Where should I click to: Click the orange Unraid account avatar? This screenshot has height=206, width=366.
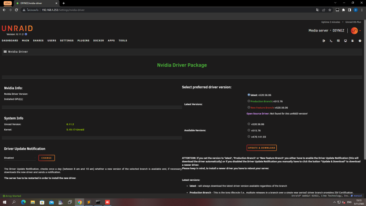click(x=354, y=31)
